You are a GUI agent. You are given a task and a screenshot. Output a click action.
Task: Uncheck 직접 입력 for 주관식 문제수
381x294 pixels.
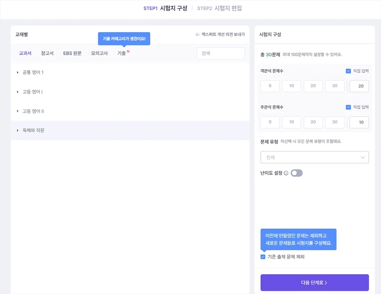348,107
